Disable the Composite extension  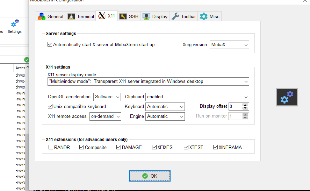tap(81, 147)
